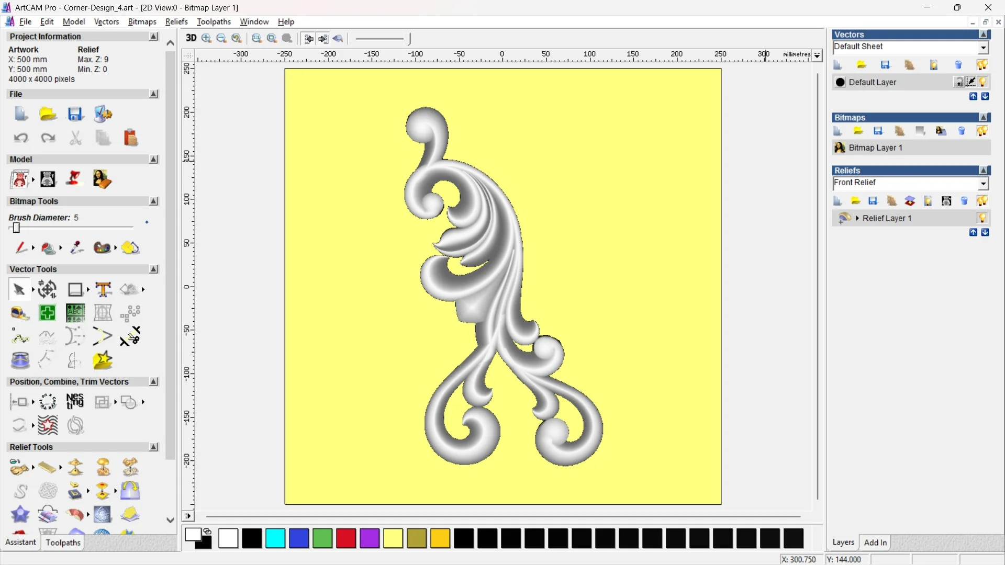Image resolution: width=1005 pixels, height=565 pixels.
Task: Select the vector selection arrow tool
Action: click(x=18, y=289)
